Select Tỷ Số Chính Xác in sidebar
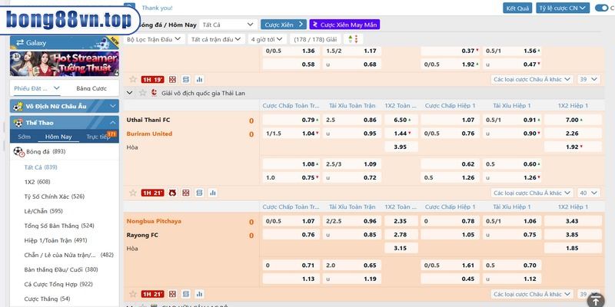Screen dimensions: 615x307 [x=54, y=196]
